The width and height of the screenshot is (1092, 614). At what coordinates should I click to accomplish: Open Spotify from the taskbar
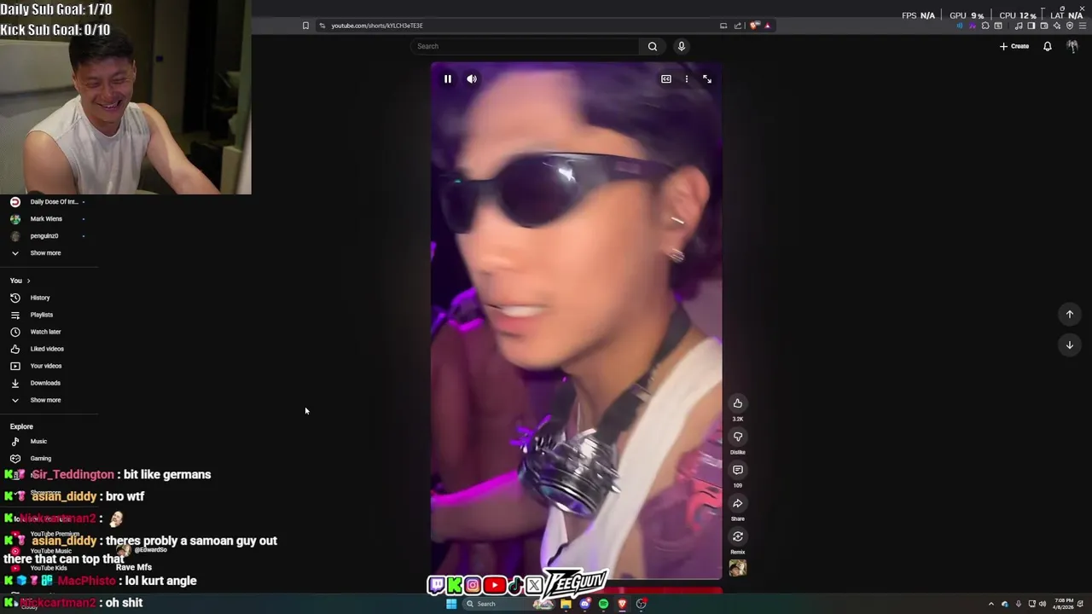tap(603, 604)
